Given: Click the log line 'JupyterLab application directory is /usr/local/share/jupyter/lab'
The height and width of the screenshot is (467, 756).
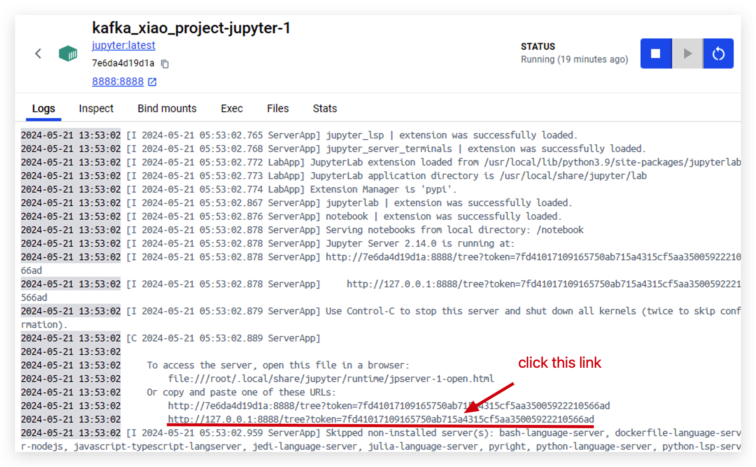Looking at the screenshot, I should pos(478,176).
